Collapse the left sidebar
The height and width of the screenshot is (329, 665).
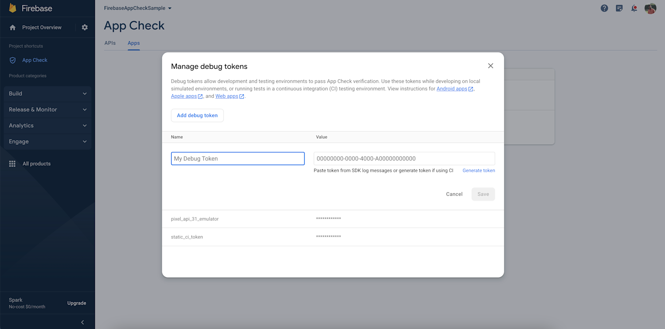(82, 322)
